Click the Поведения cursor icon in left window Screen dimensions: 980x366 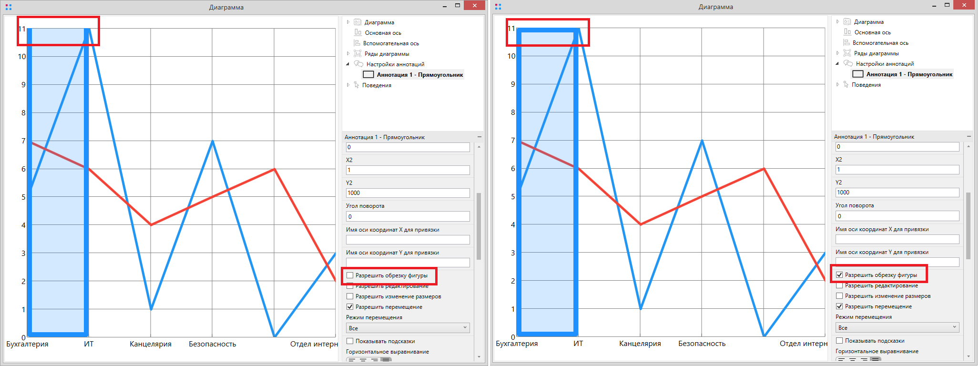[357, 85]
